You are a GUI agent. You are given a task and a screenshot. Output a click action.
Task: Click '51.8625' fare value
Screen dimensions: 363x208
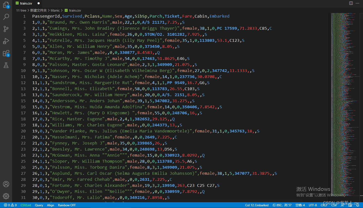point(166,58)
